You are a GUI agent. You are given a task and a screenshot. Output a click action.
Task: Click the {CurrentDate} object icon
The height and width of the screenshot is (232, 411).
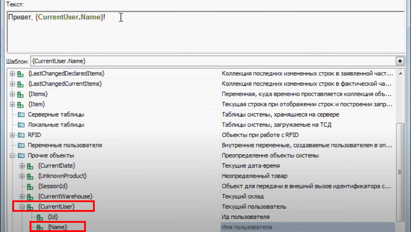point(30,166)
